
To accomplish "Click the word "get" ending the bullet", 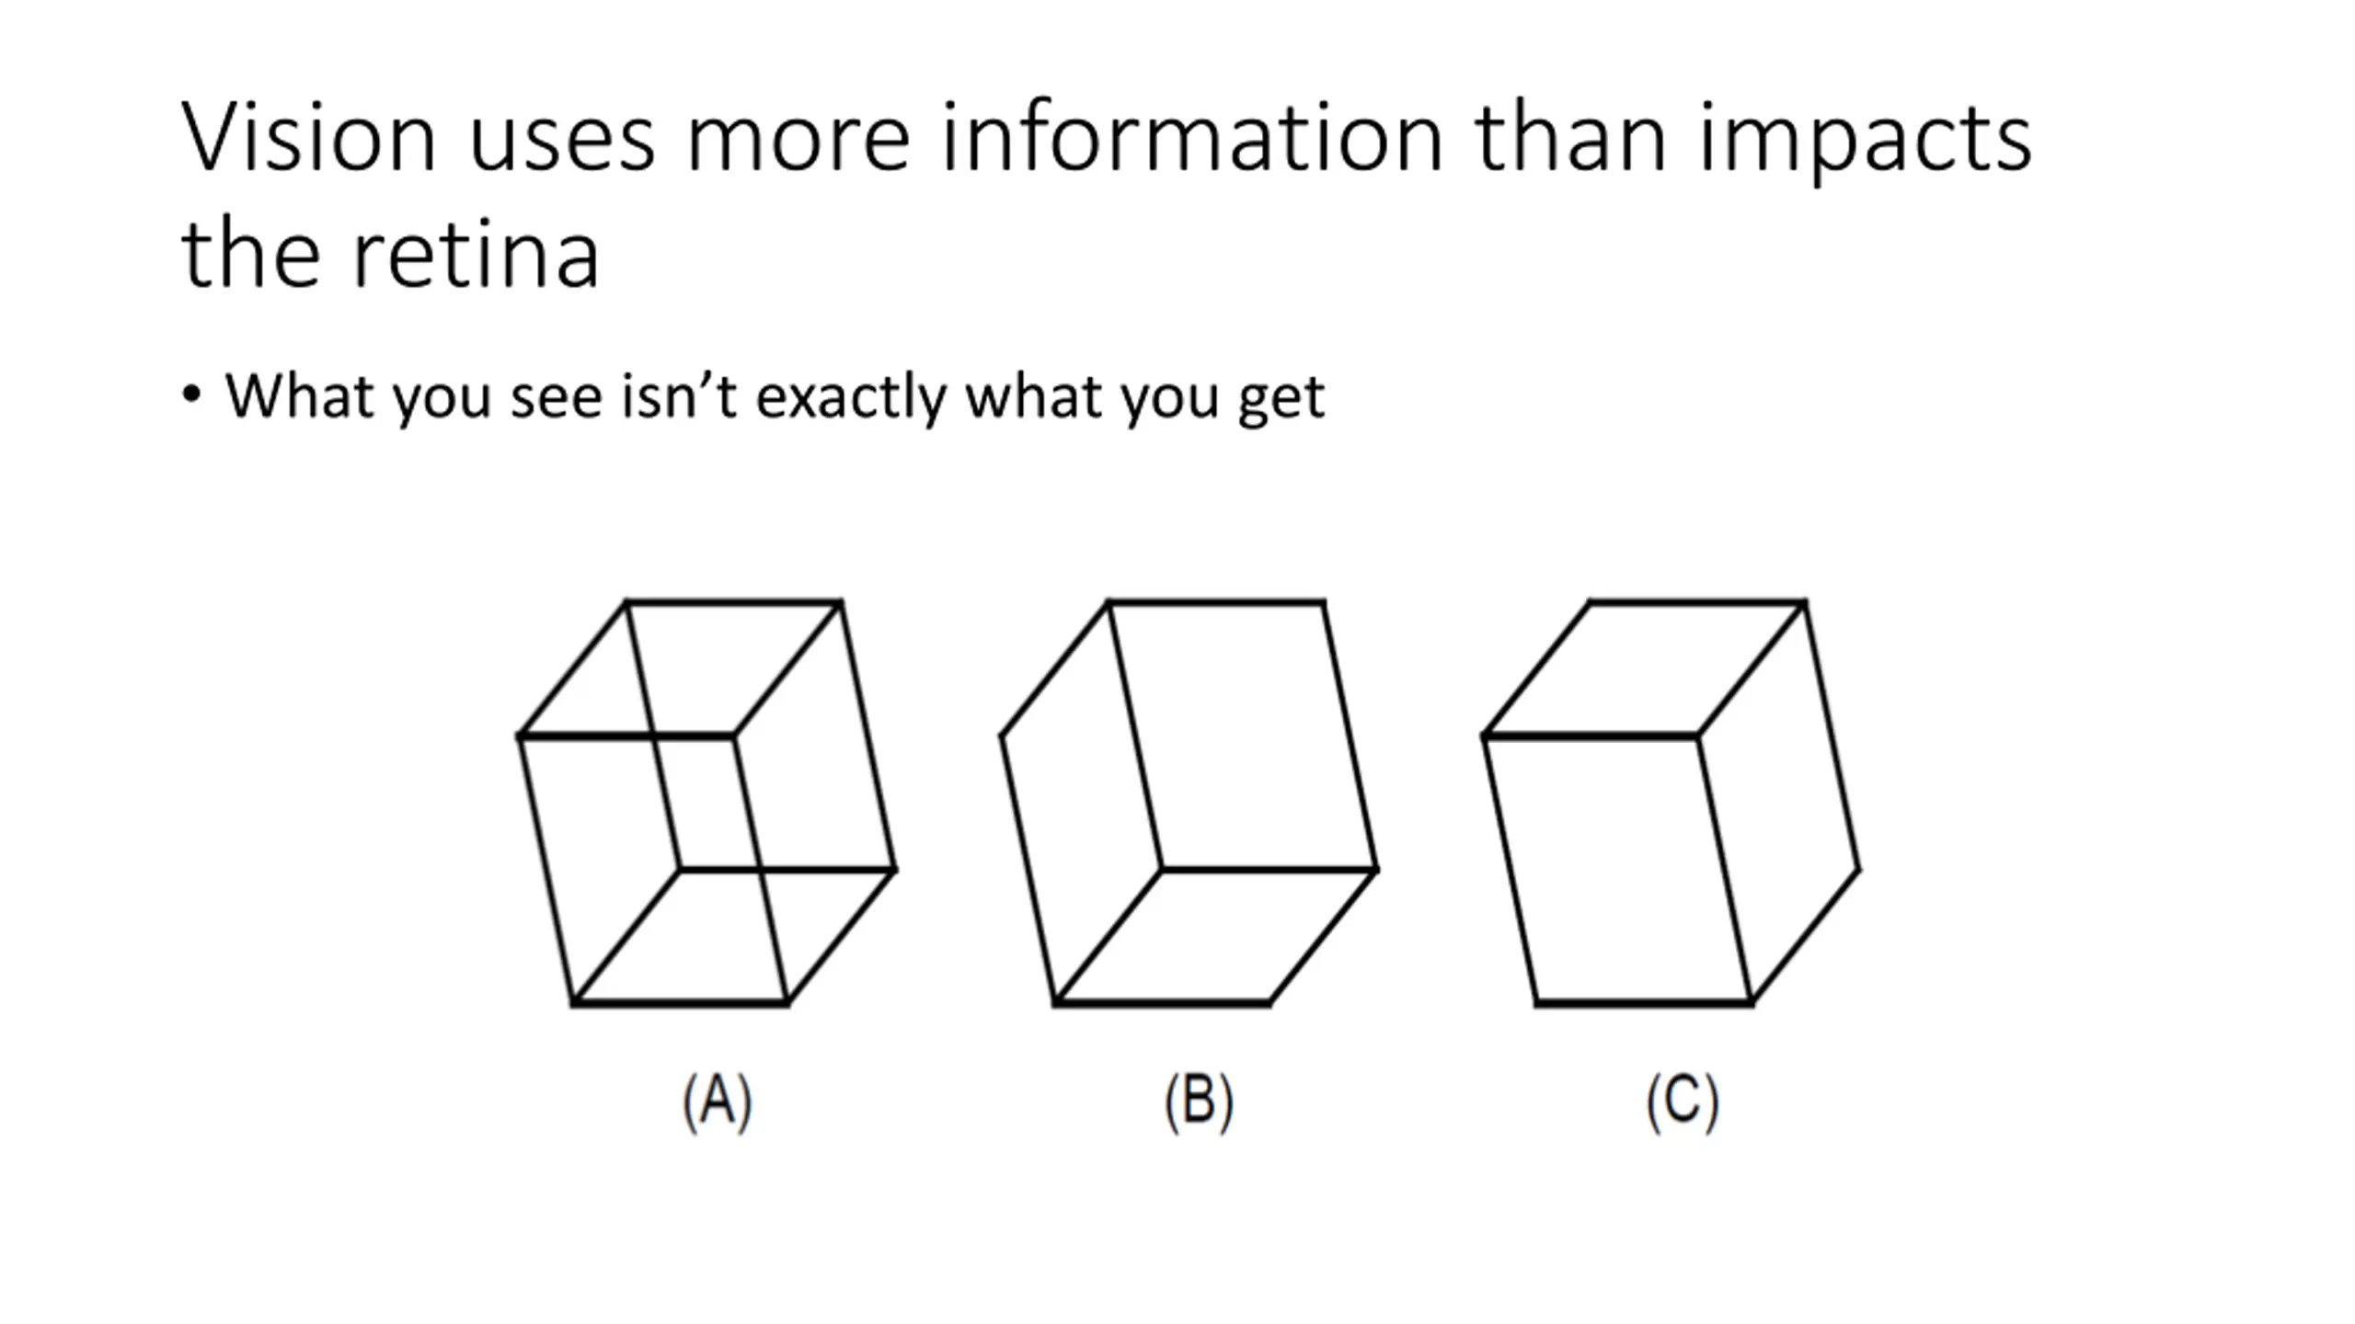I will tap(1282, 401).
